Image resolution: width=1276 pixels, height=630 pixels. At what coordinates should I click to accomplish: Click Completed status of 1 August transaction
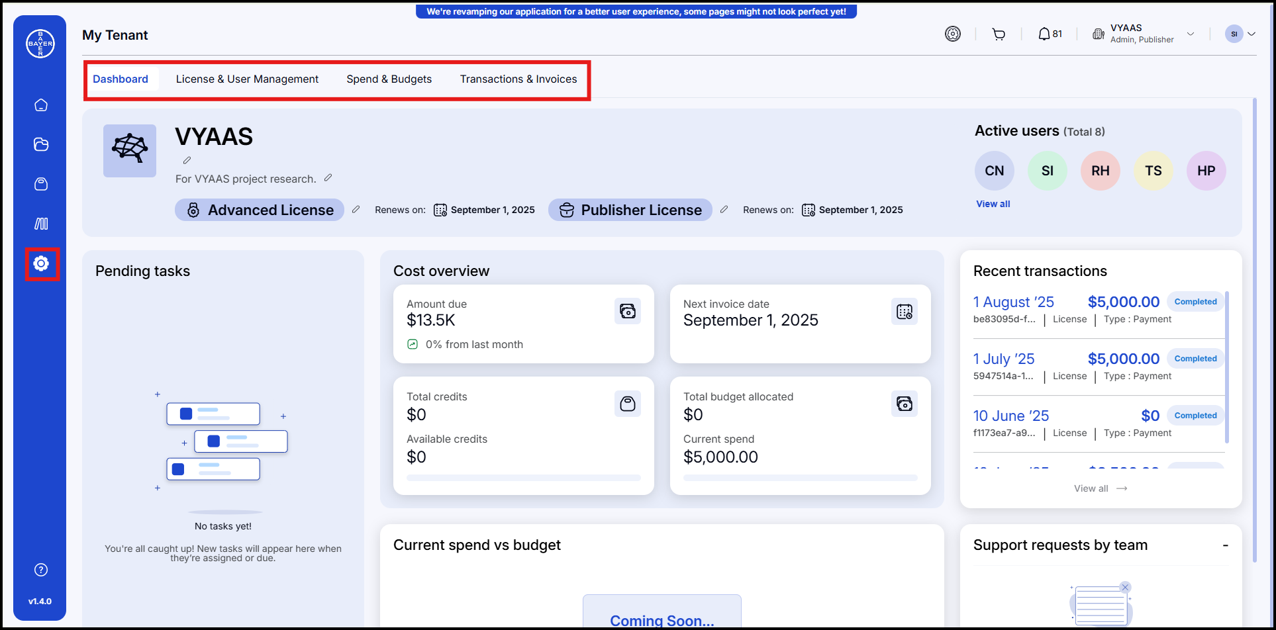click(1195, 302)
